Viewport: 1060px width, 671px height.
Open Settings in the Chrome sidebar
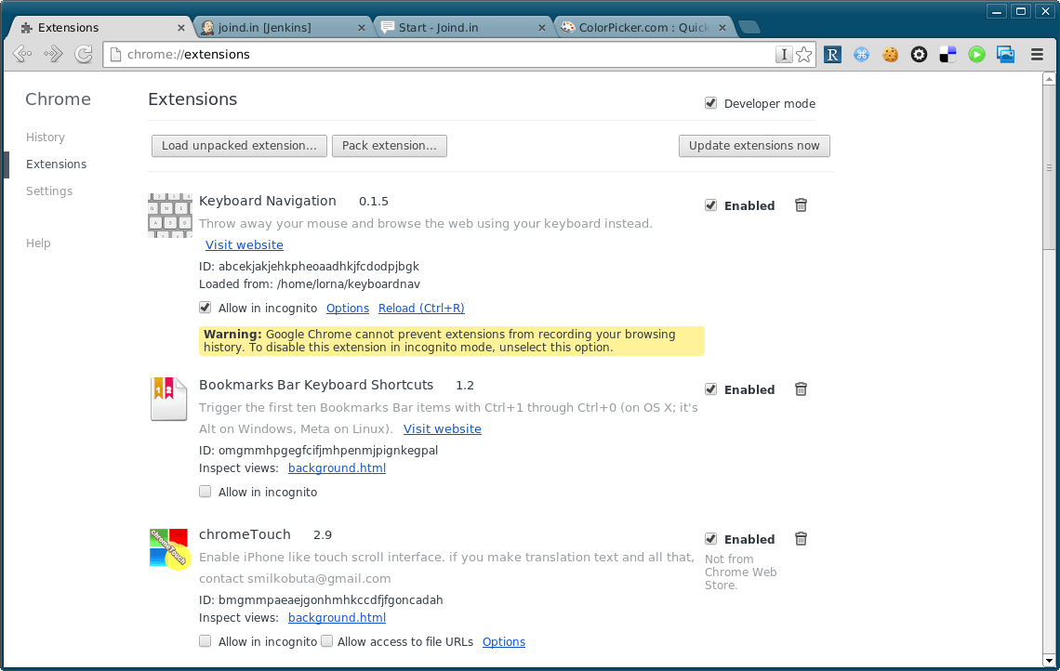coord(49,191)
